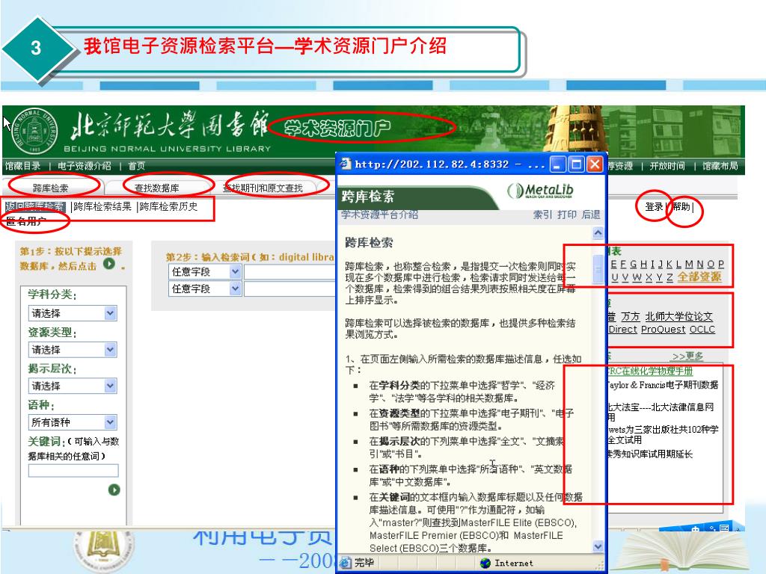Viewport: 766px width, 574px height.
Task: Click the university seal logo in header
Action: [x=34, y=130]
